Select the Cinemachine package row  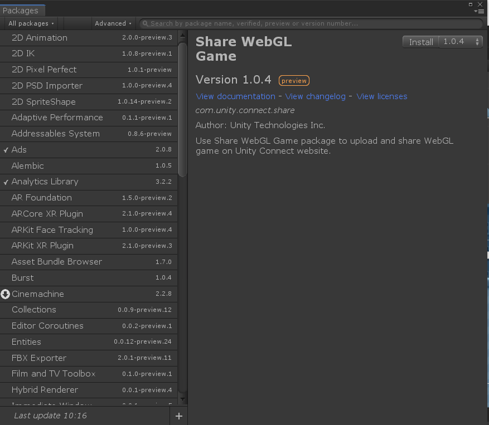point(89,294)
